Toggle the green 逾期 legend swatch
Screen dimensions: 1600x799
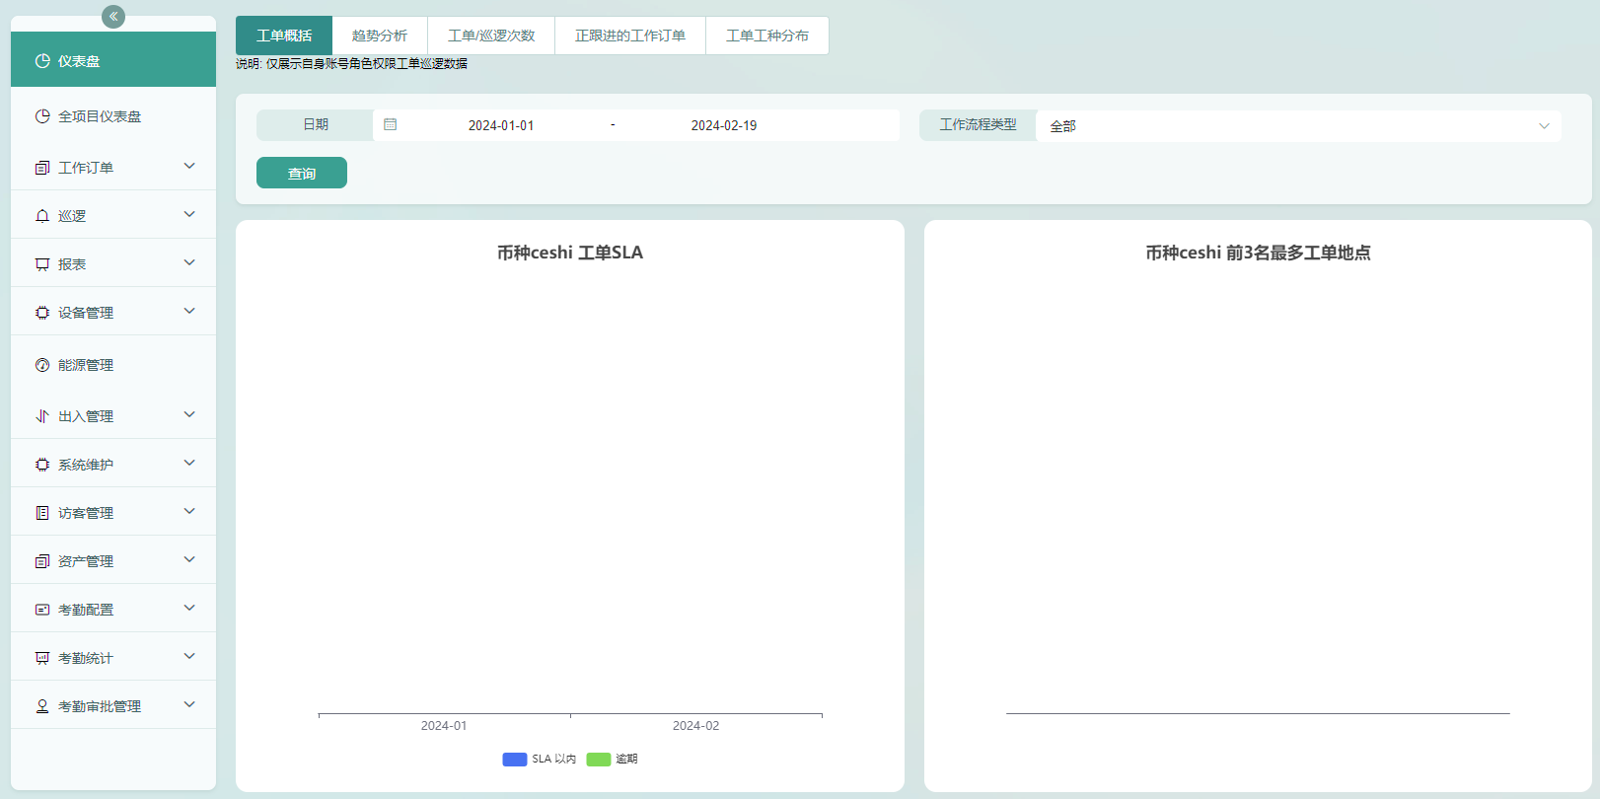[599, 759]
